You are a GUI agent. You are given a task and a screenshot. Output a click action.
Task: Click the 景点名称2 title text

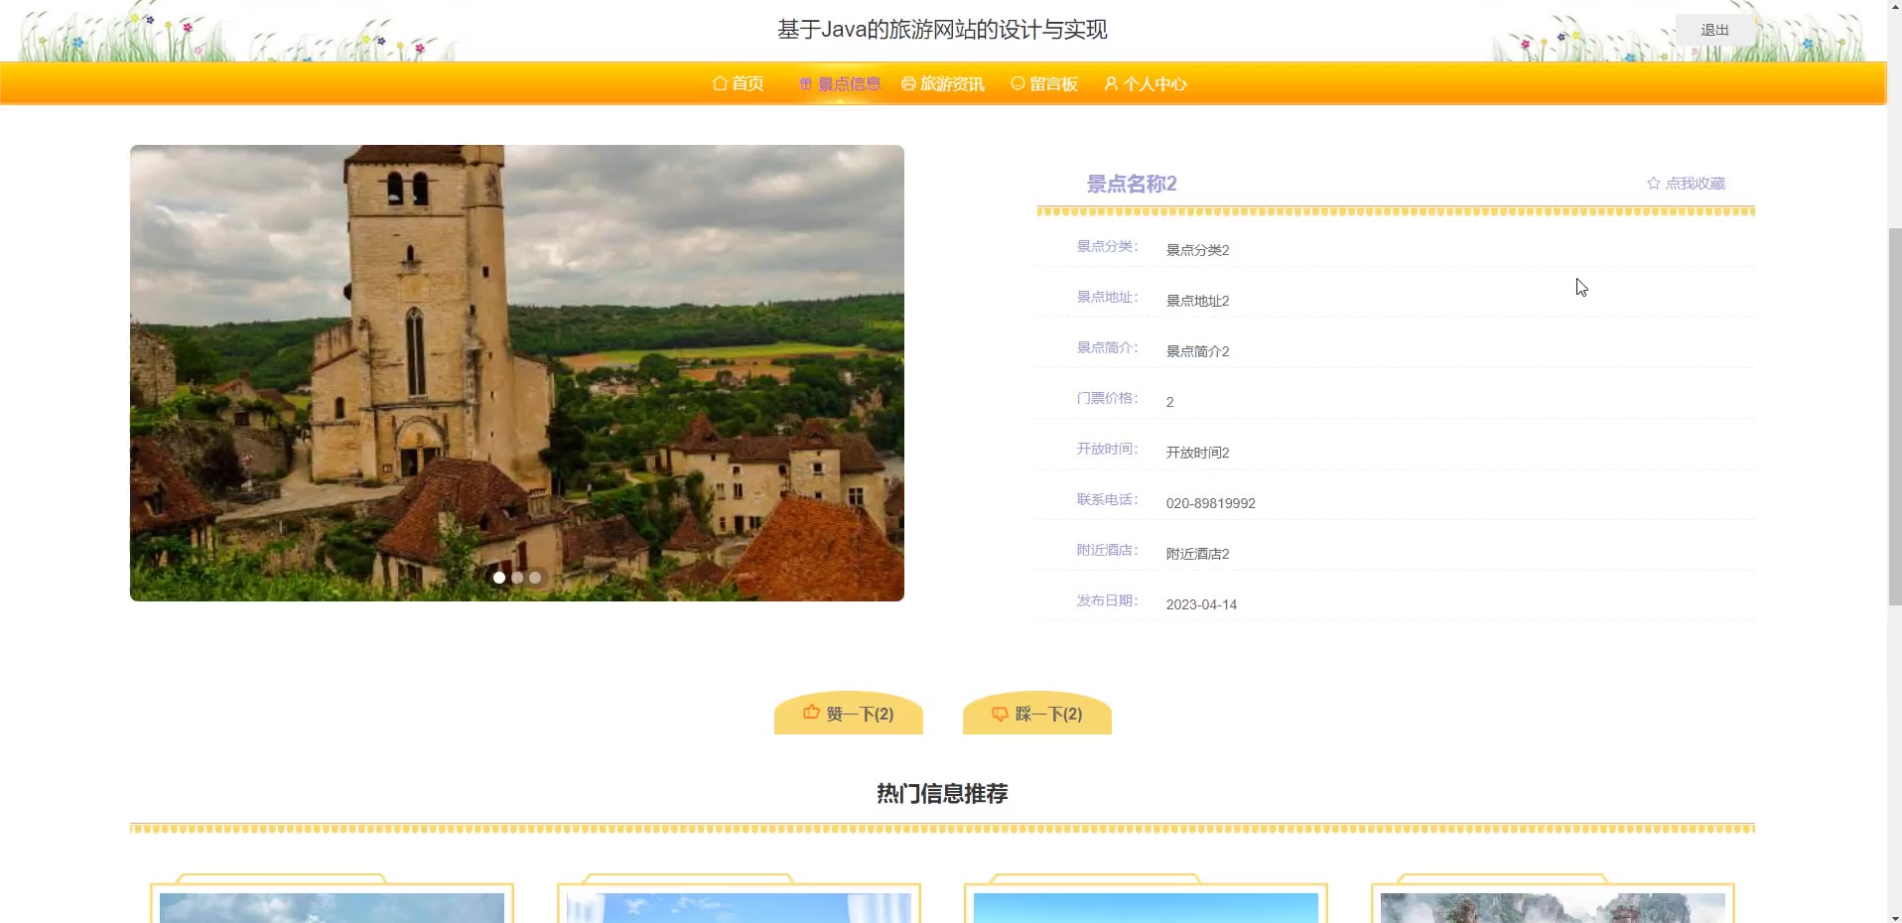(x=1132, y=184)
